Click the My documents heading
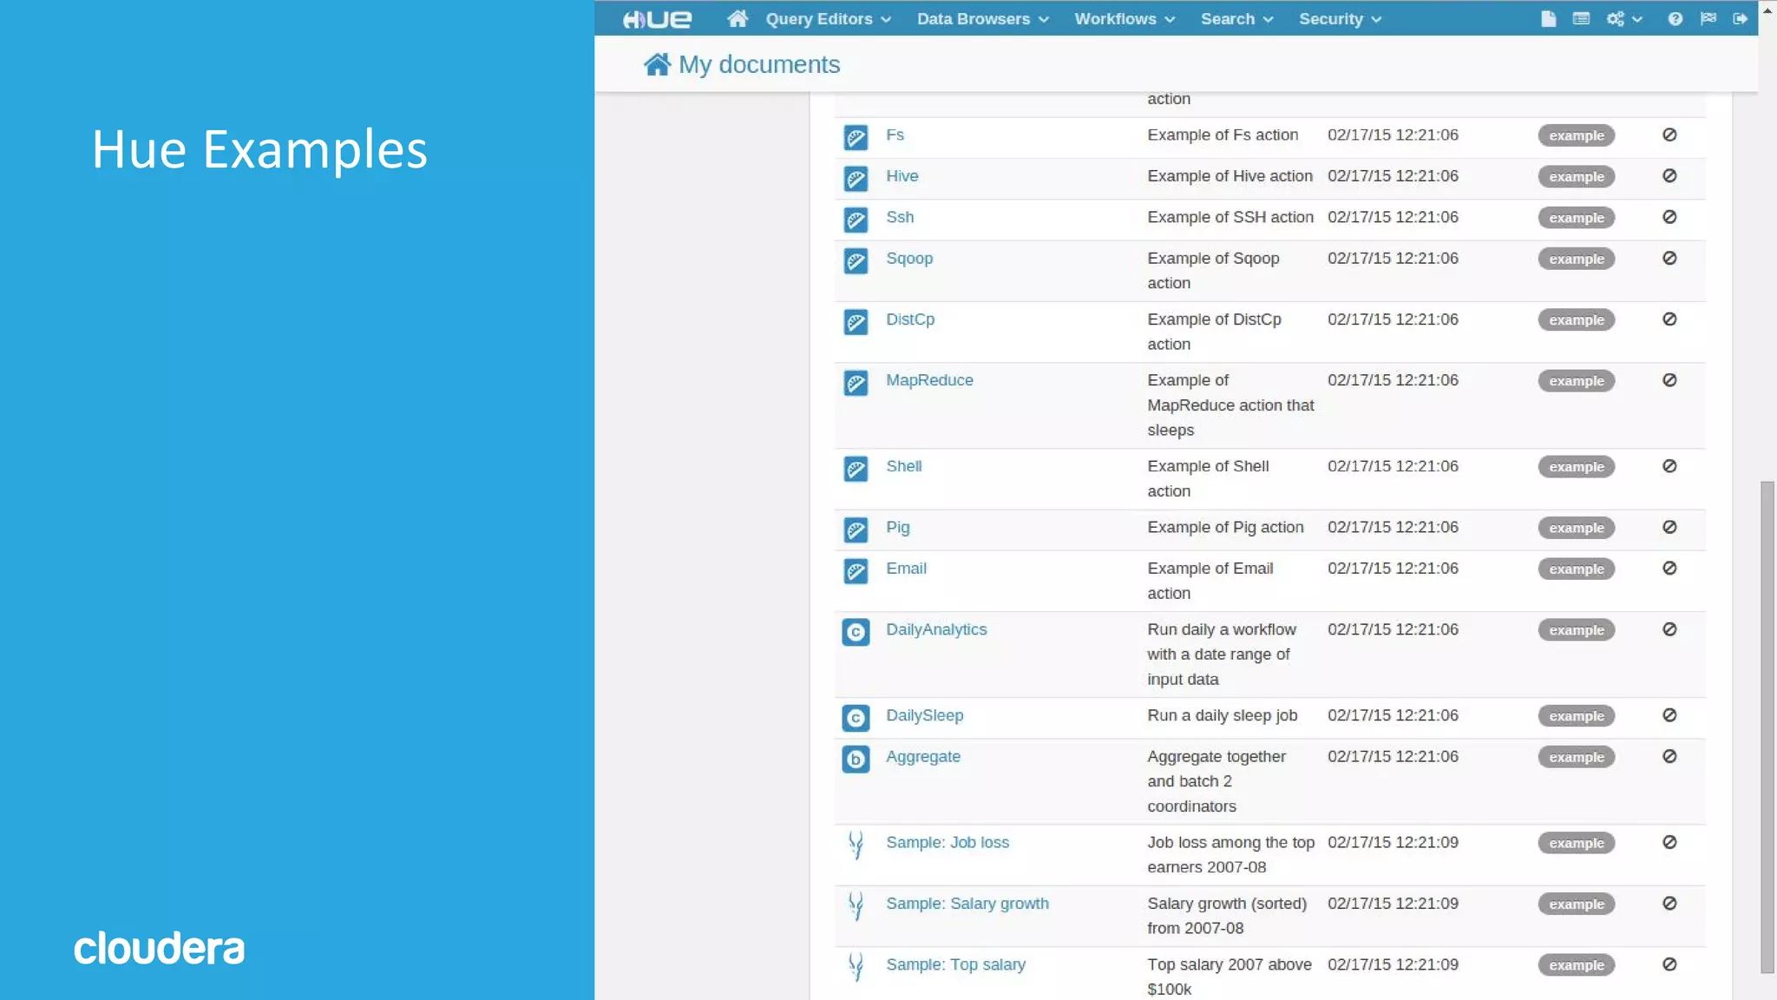1777x1000 pixels. pos(759,64)
